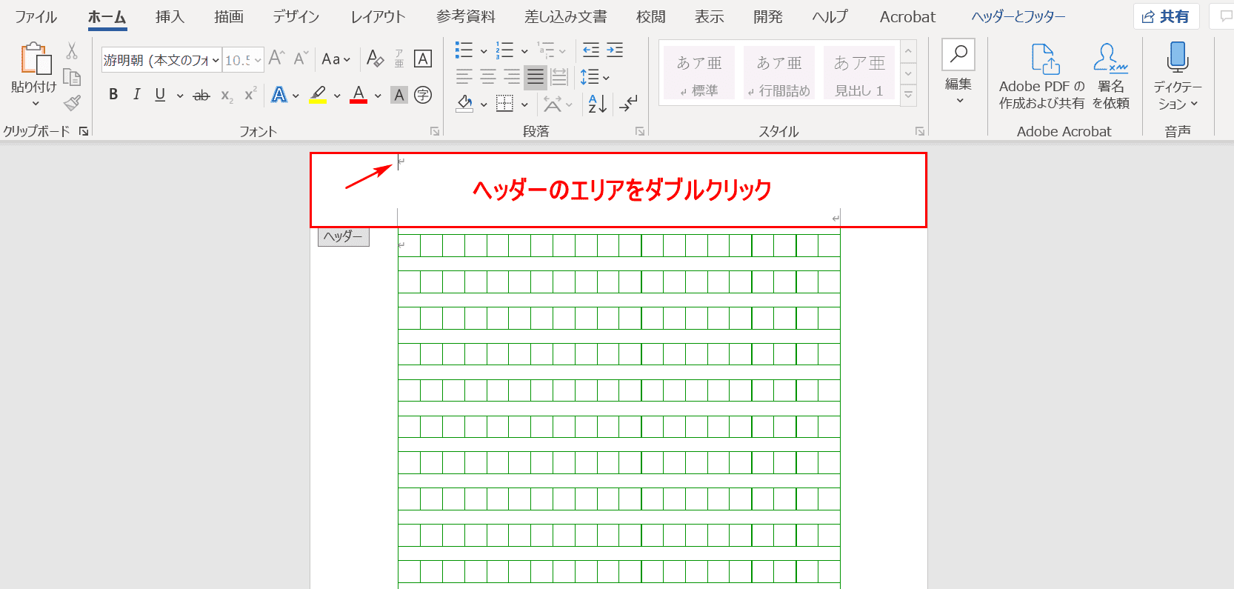The height and width of the screenshot is (589, 1234).
Task: Toggle justify alignment
Action: point(536,76)
